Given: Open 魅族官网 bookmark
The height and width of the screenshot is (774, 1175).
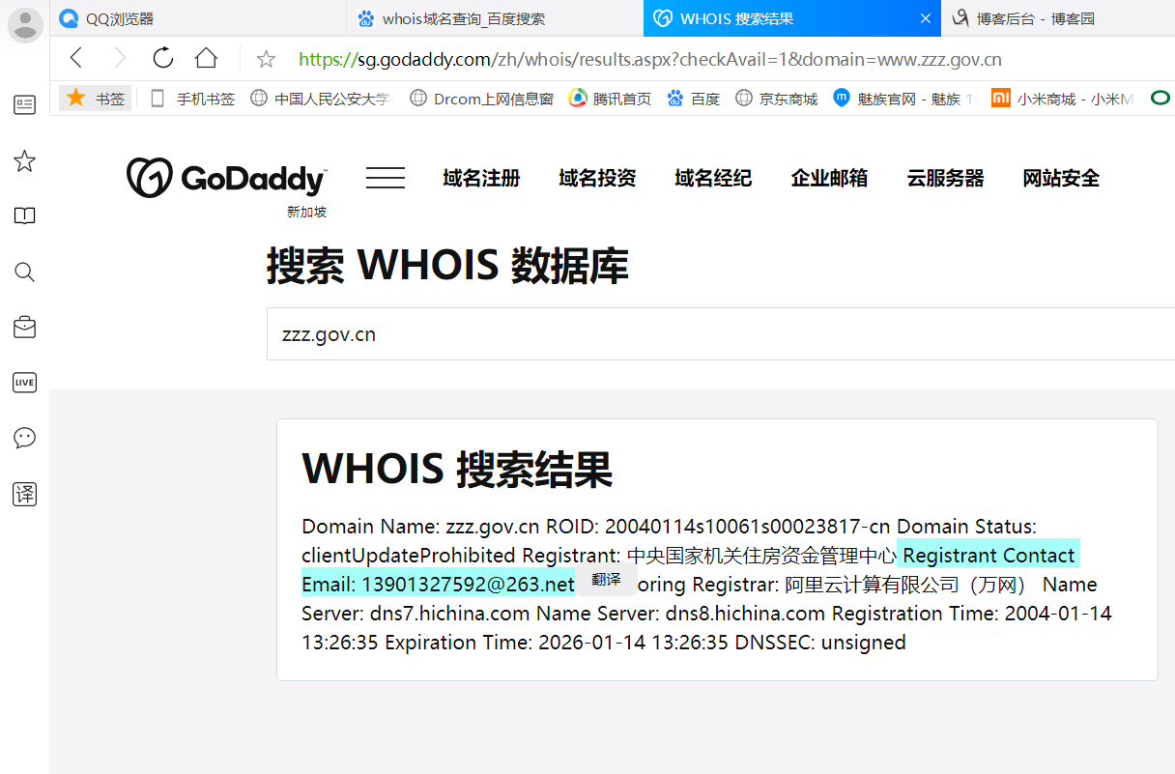Looking at the screenshot, I should 905,98.
